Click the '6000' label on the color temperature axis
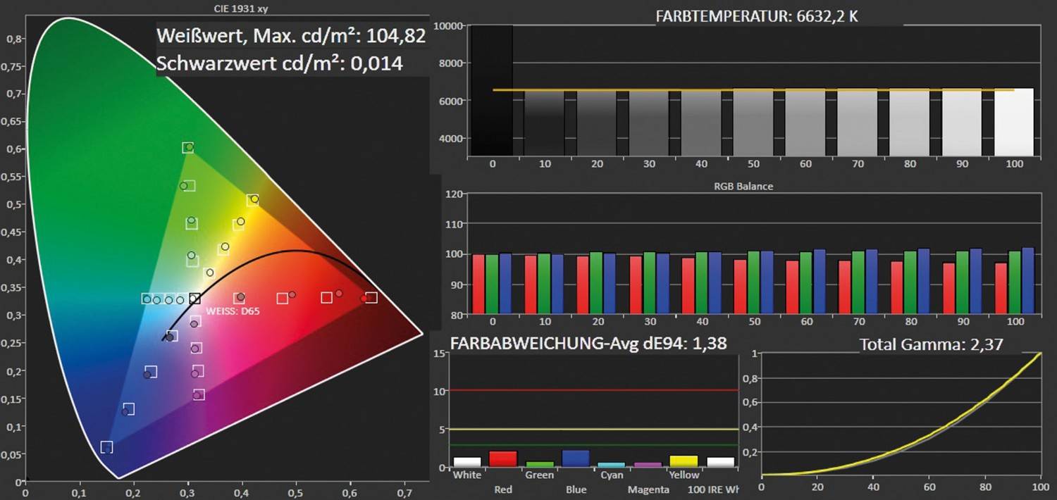 [450, 101]
